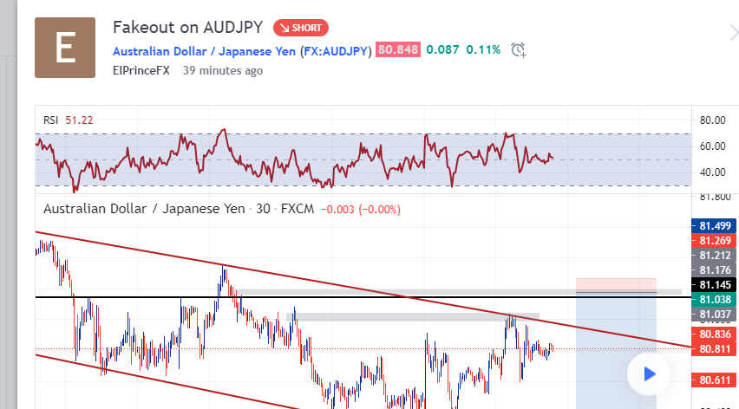
Task: Click the RSI indicator label
Action: pos(50,120)
